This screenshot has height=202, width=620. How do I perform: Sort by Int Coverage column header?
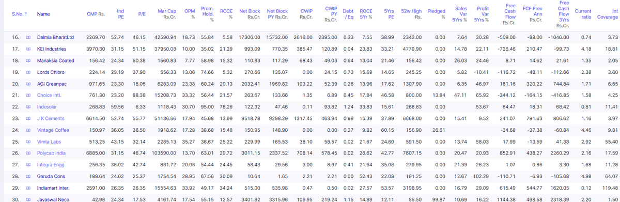click(x=608, y=14)
